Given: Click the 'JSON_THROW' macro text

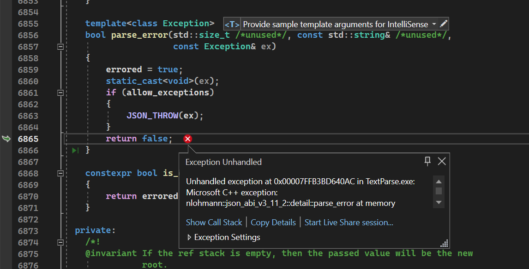Looking at the screenshot, I should click(152, 116).
